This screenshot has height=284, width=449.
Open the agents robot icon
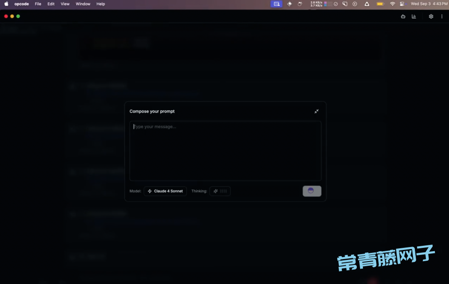tap(403, 17)
